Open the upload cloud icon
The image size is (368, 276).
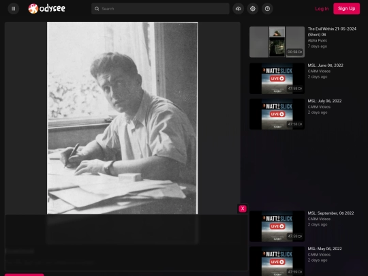pos(239,9)
